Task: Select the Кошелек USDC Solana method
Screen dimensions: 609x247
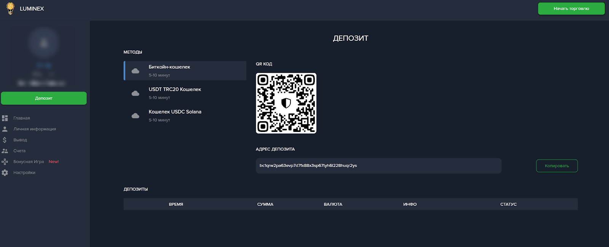Action: [185, 115]
